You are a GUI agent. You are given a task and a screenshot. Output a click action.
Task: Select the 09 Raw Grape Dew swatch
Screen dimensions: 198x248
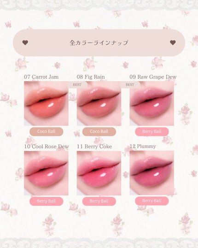coord(151,103)
